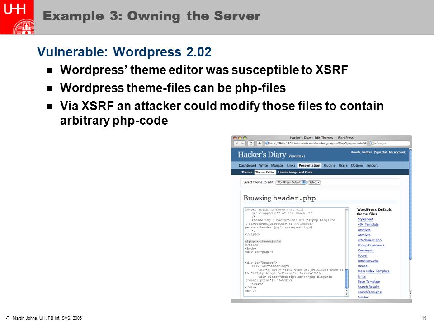The image size is (434, 325).
Task: Click the Hacker's Diary blog title
Action: (x=262, y=155)
